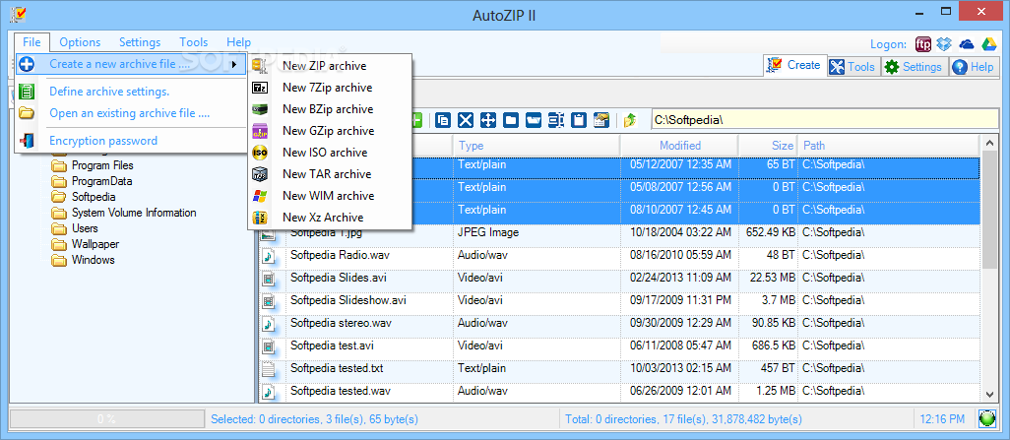1010x440 pixels.
Task: Select the file Softpedia test.avi
Action: (x=332, y=346)
